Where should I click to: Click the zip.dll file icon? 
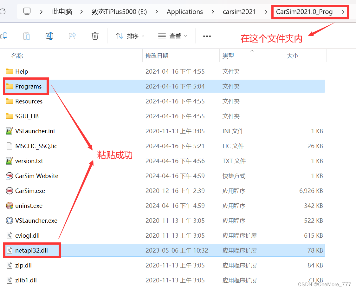(9, 265)
